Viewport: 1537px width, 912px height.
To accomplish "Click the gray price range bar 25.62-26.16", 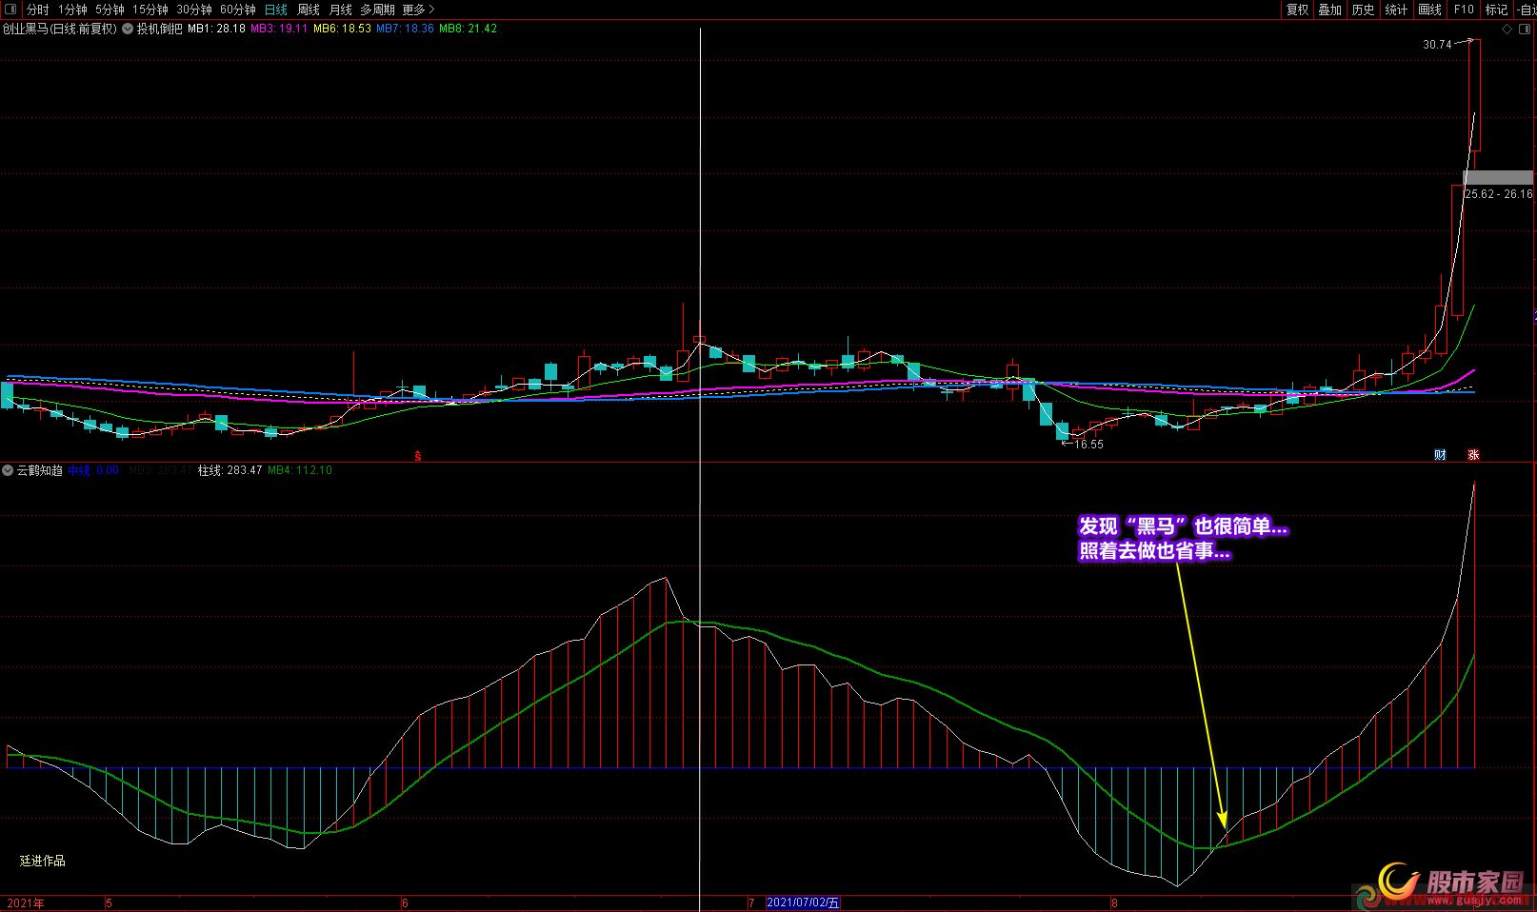I will 1497,178.
